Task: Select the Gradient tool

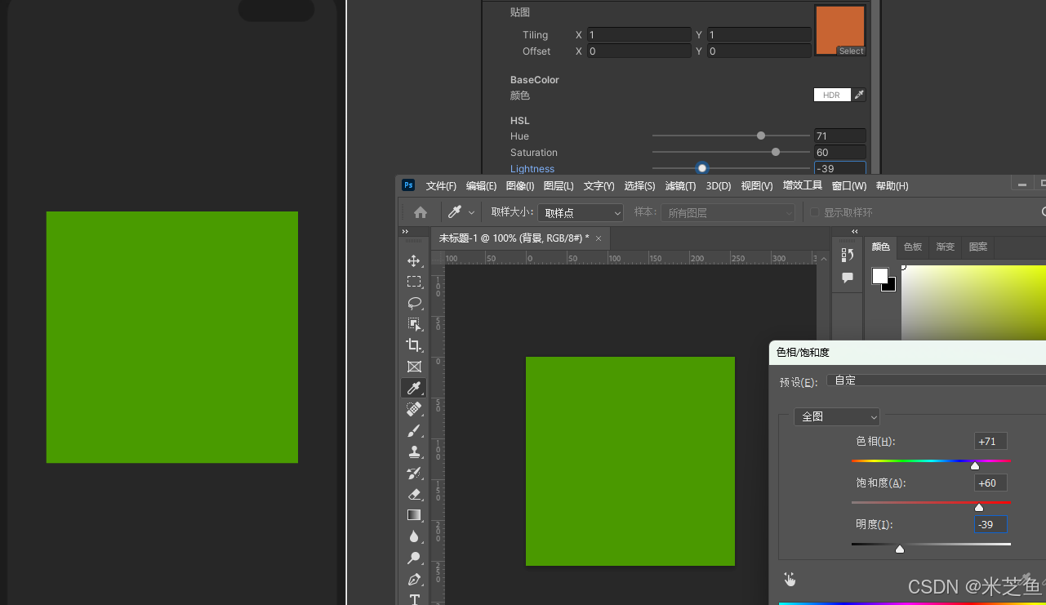Action: tap(414, 515)
